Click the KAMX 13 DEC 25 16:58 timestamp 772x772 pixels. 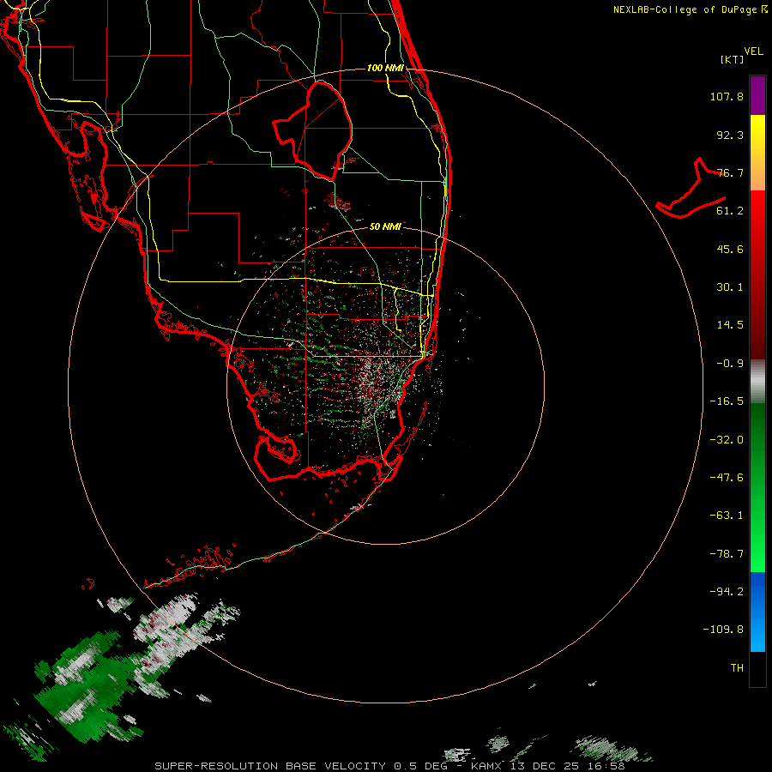click(x=548, y=766)
